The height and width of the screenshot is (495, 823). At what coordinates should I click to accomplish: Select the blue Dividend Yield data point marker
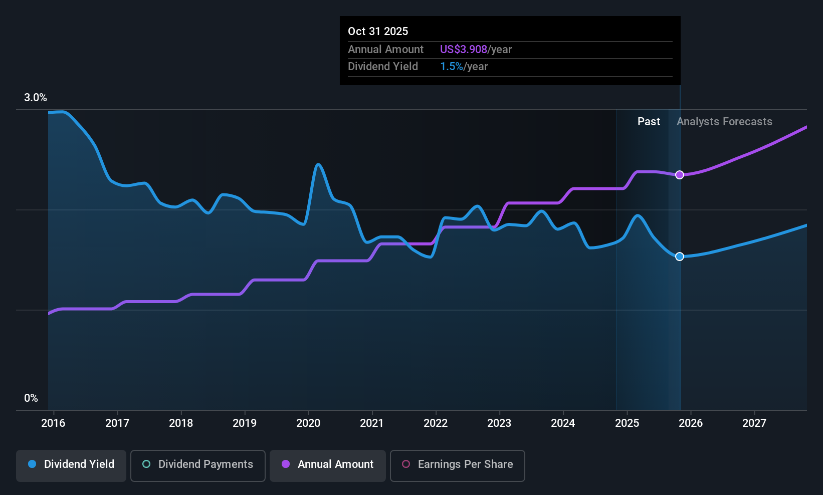(680, 257)
